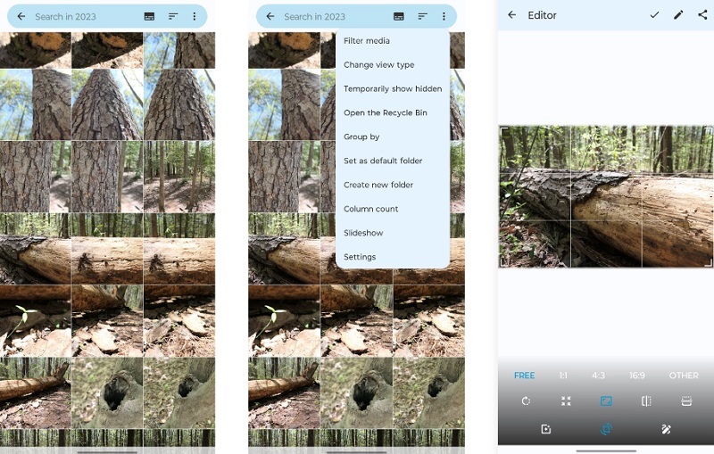Select 16:9 crop aspect ratio

click(637, 376)
